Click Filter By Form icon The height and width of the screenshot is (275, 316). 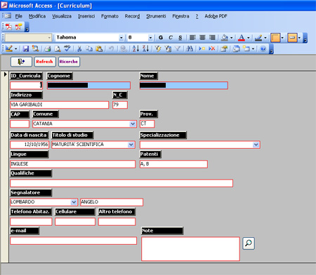tap(168, 48)
